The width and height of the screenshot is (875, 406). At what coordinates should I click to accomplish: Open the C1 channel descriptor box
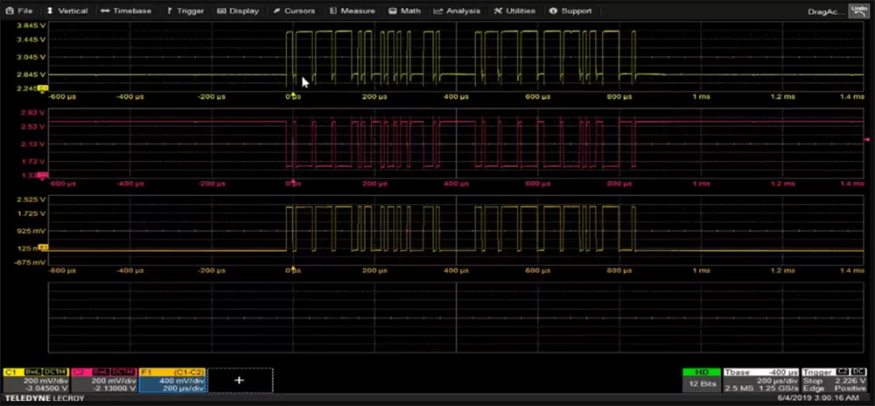tap(36, 381)
